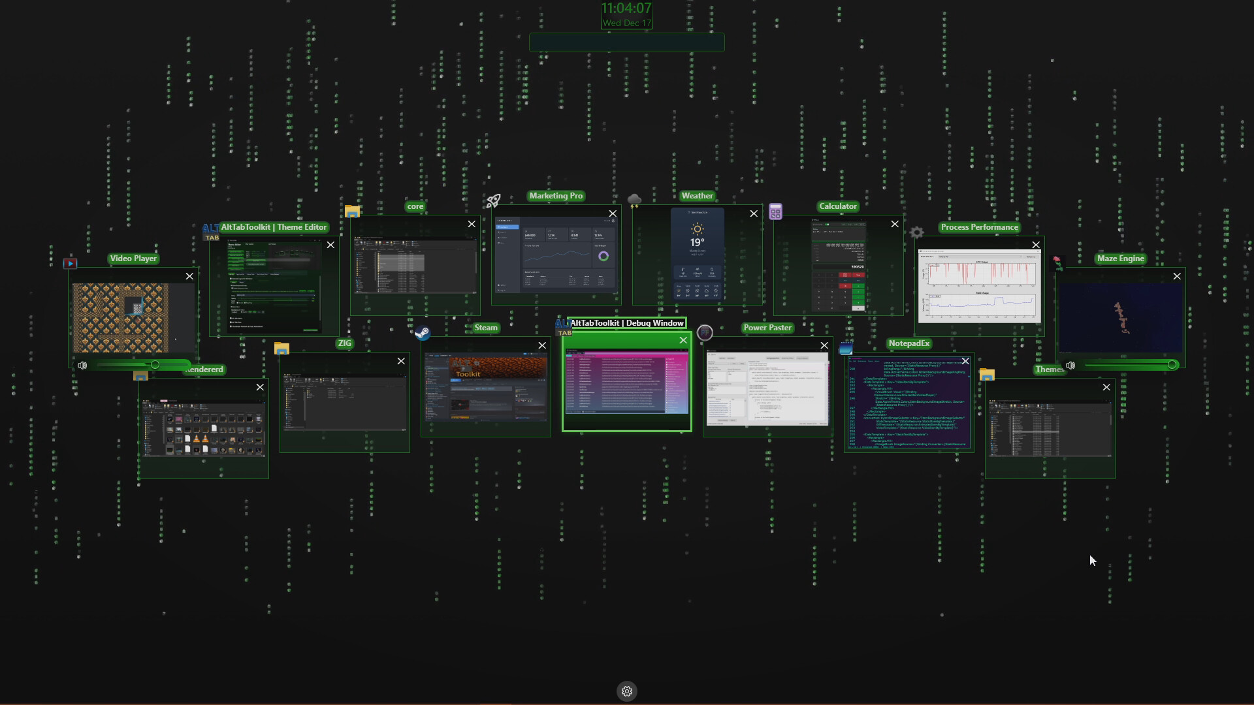Click the rocket icon beside Marketing Pro
Screen dimensions: 1254x705
click(x=493, y=201)
